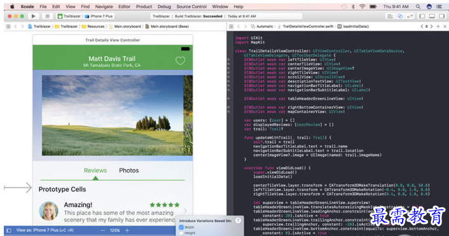Viewport: 449px width, 236px height.
Task: Open Spotlight search in menu bar
Action: (418, 6)
